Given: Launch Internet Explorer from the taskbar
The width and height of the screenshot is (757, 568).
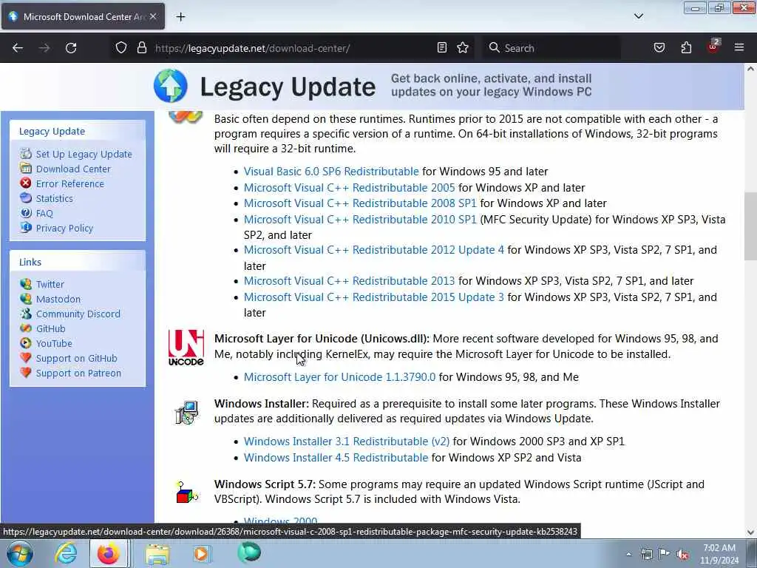Looking at the screenshot, I should click(66, 553).
